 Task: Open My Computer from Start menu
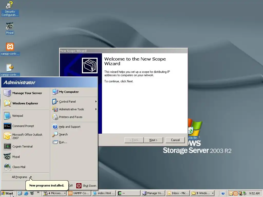click(74, 92)
